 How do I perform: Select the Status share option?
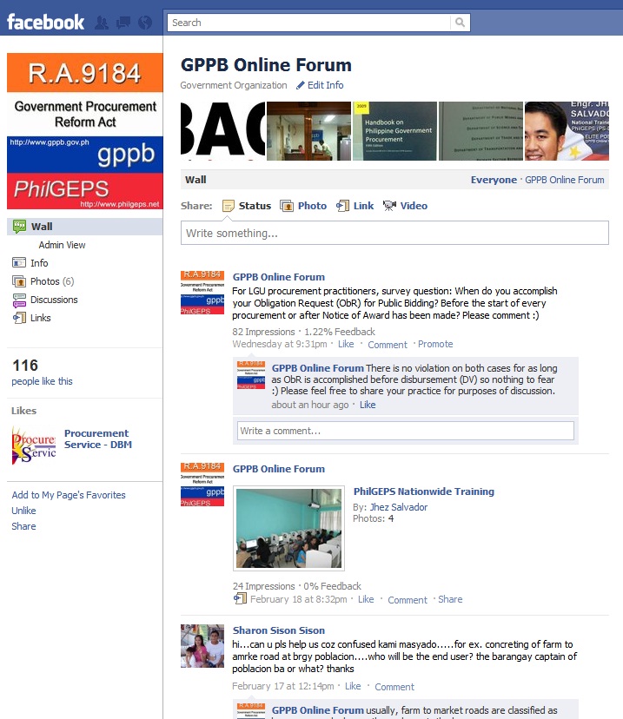coord(255,206)
